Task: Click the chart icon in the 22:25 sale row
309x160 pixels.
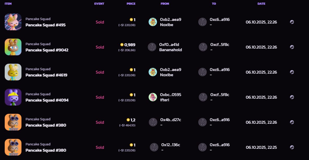Action: click(x=292, y=147)
